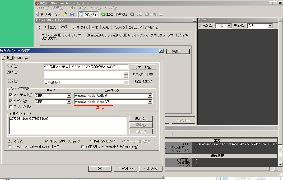Switch to the Advanced (詳細設定) tab
The image size is (283, 180).
(x=151, y=27)
